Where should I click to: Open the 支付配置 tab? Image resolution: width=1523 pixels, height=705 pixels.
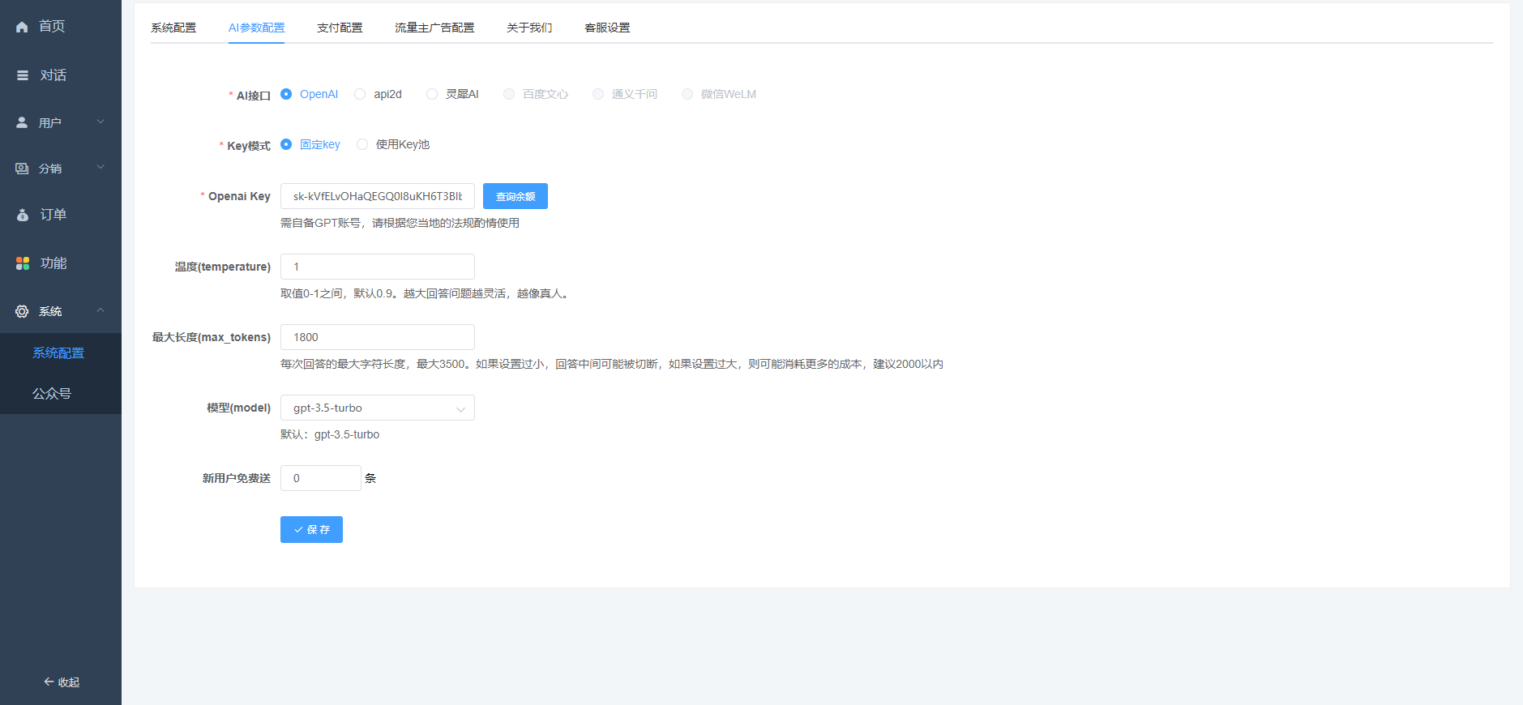click(340, 28)
